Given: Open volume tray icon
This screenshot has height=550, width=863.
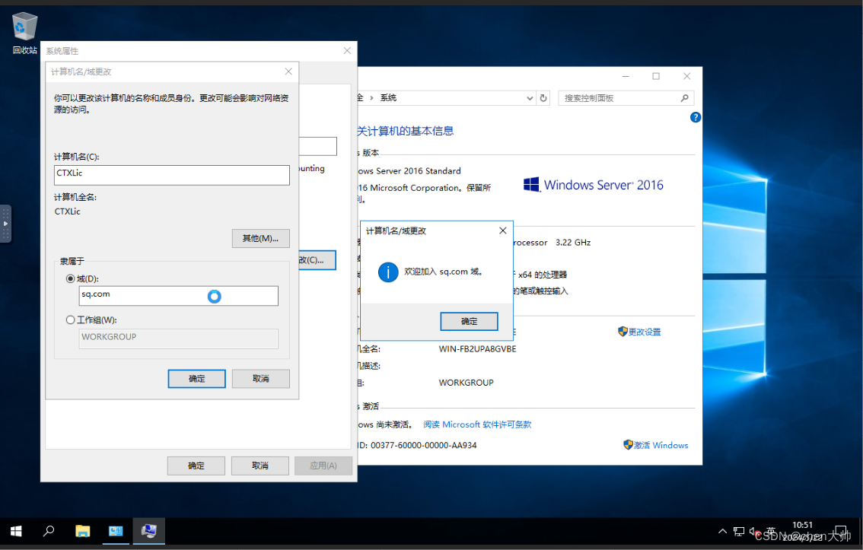Looking at the screenshot, I should pyautogui.click(x=753, y=531).
